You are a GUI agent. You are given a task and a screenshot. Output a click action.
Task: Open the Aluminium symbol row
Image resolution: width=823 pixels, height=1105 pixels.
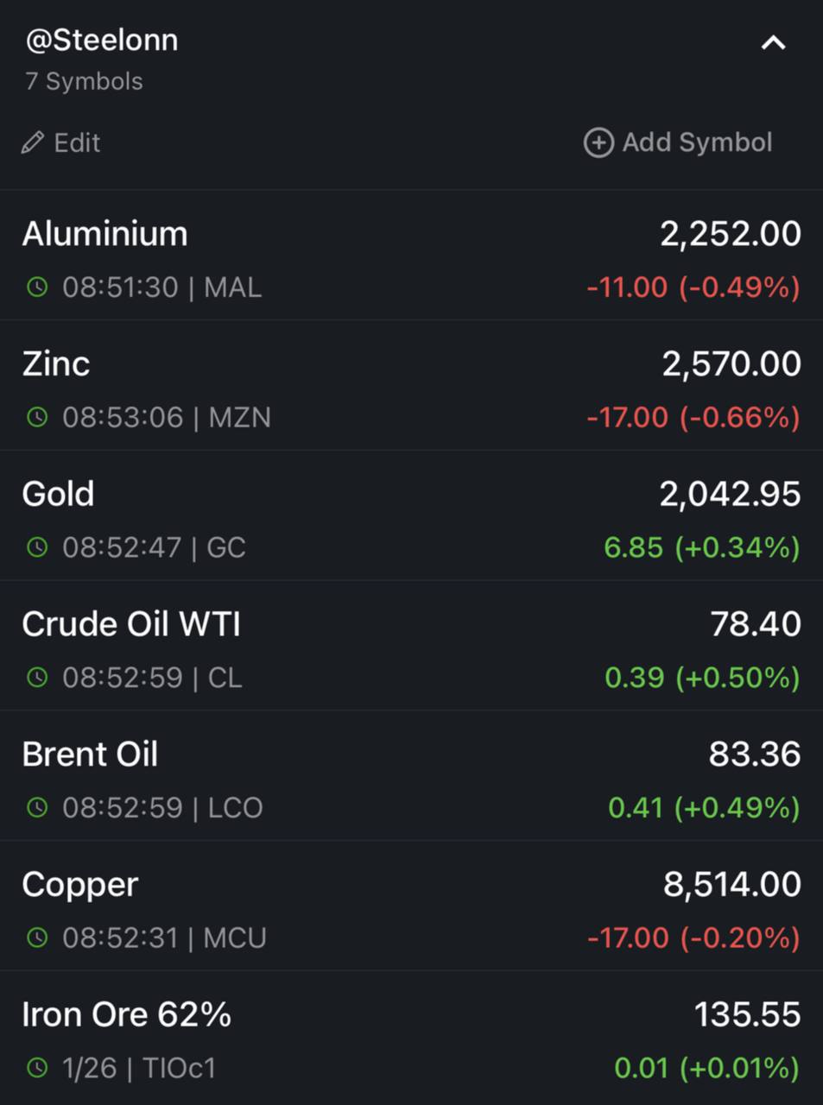[411, 256]
